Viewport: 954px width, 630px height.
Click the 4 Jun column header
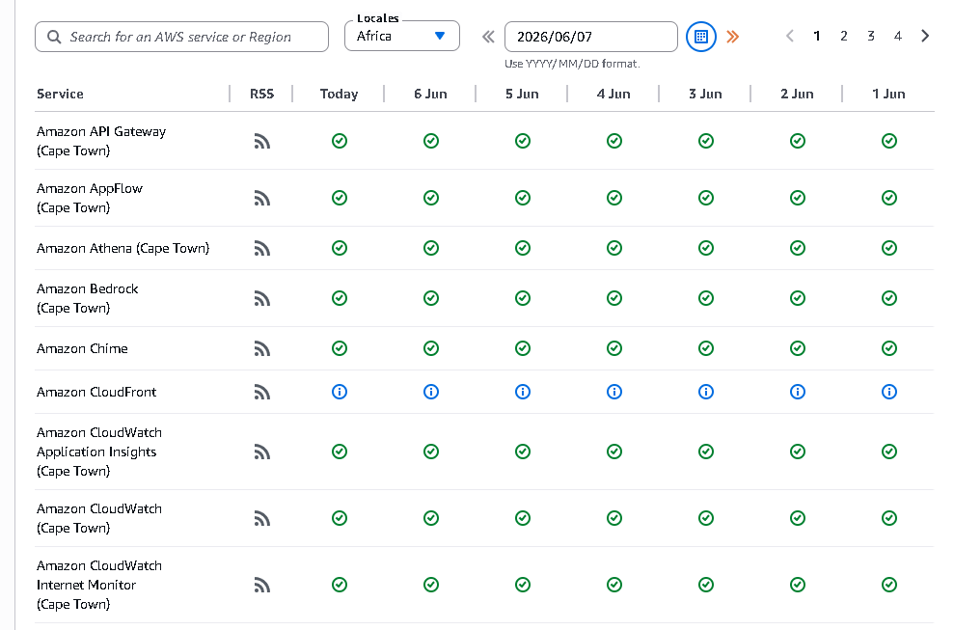coord(613,94)
